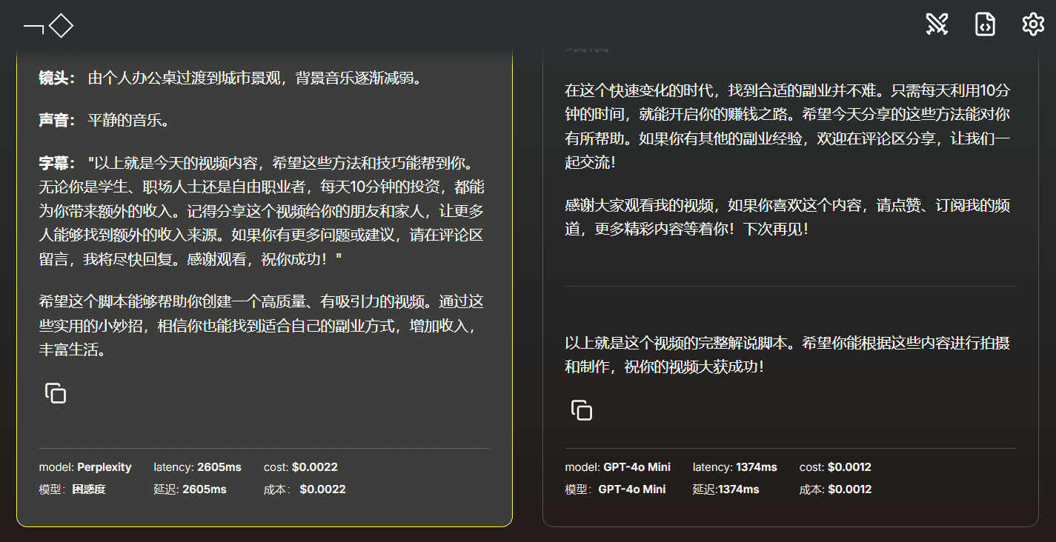Screen dimensions: 1056x542
Task: Click the latency 2605ms value
Action: click(x=219, y=467)
